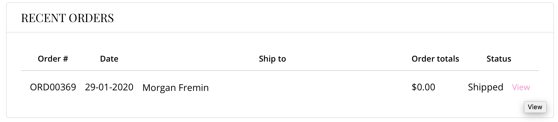Click the dollar sign in the order total
Image resolution: width=558 pixels, height=122 pixels.
click(414, 87)
